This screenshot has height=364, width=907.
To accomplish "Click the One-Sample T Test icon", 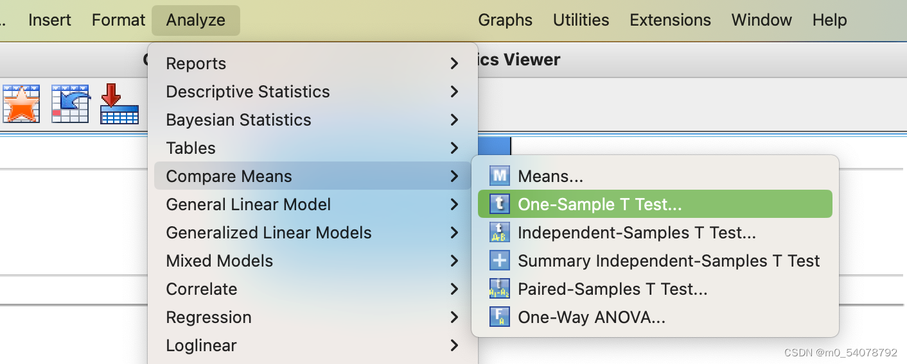I will click(x=499, y=204).
